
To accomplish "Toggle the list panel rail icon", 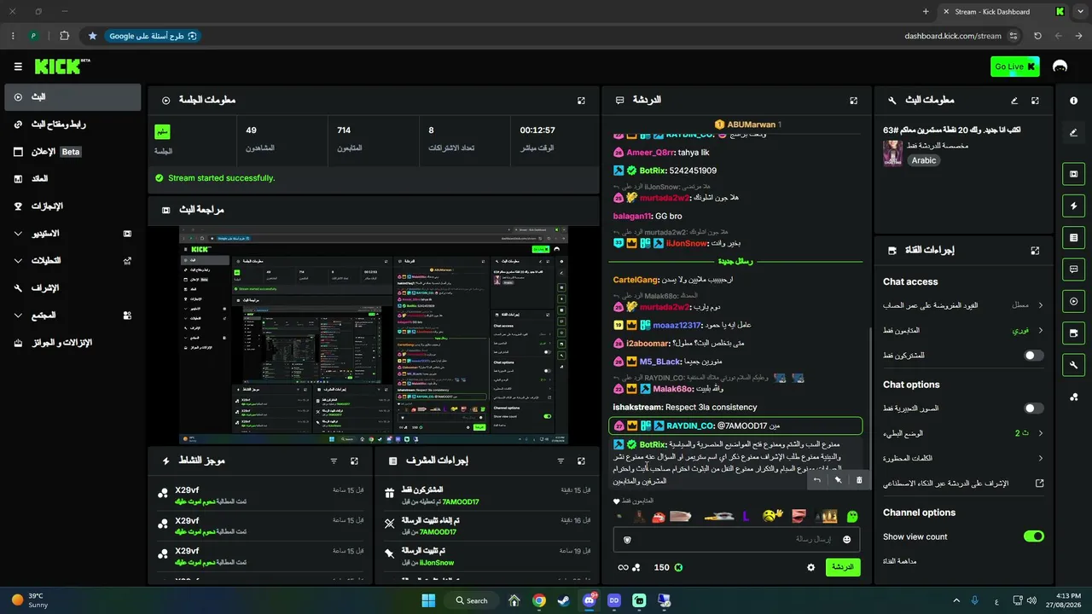I will tap(1073, 237).
